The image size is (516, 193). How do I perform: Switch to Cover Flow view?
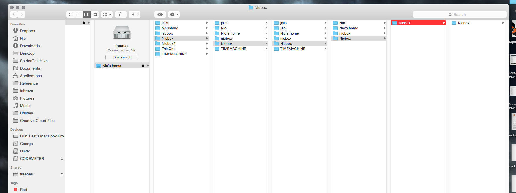click(x=95, y=14)
